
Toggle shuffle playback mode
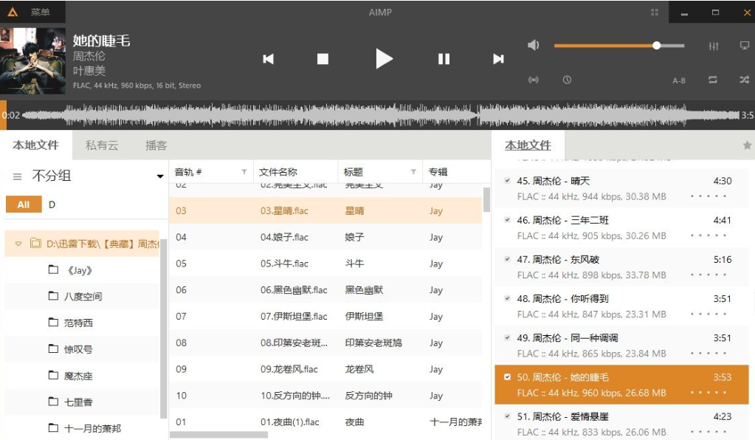[x=745, y=80]
